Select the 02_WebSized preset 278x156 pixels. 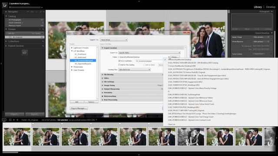80,57
